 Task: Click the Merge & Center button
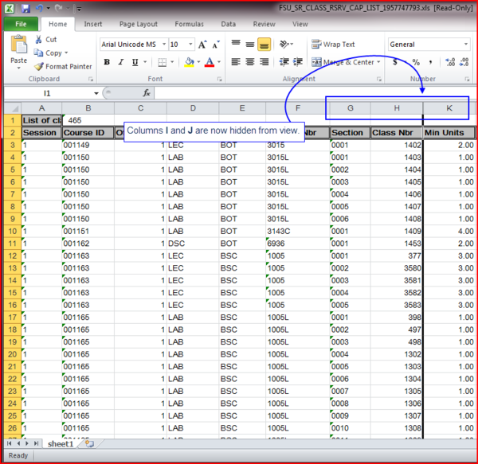tap(347, 62)
